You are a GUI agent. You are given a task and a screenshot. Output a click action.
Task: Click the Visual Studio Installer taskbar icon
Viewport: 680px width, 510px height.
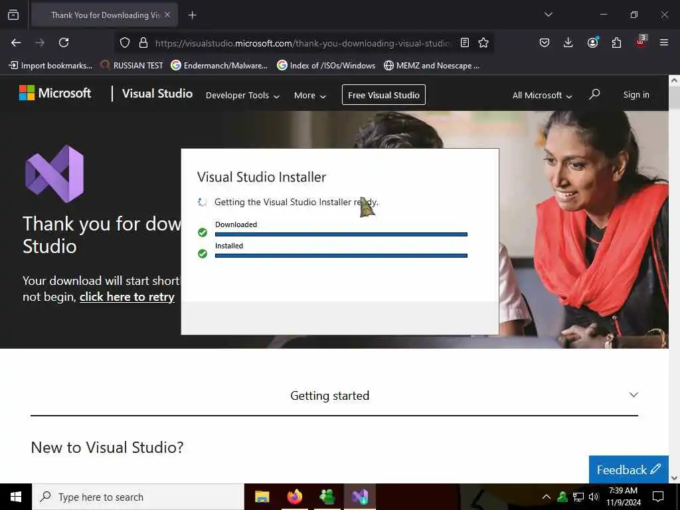[x=360, y=497]
